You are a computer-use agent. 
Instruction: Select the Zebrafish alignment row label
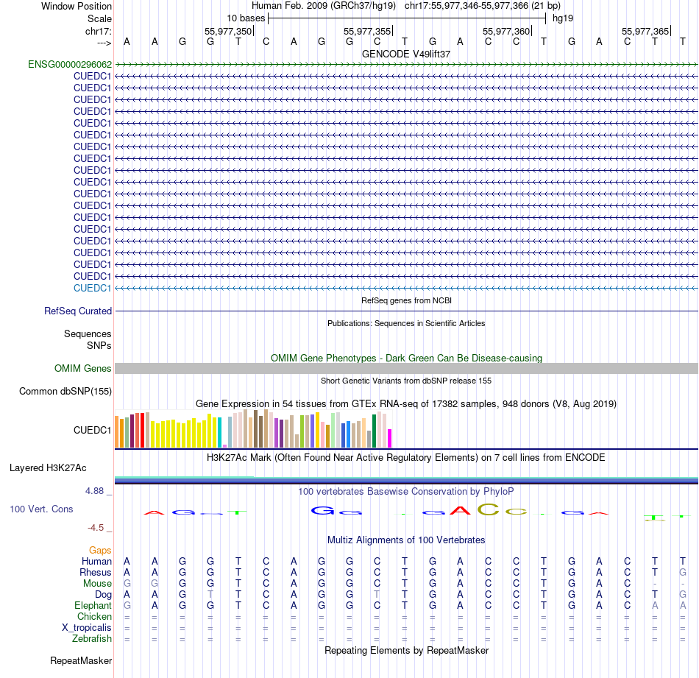pyautogui.click(x=92, y=639)
